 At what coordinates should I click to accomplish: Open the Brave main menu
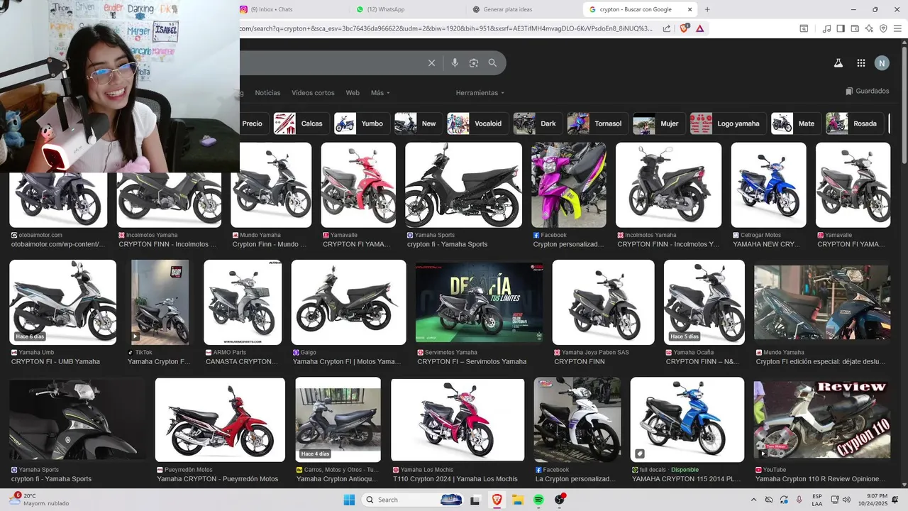(897, 28)
